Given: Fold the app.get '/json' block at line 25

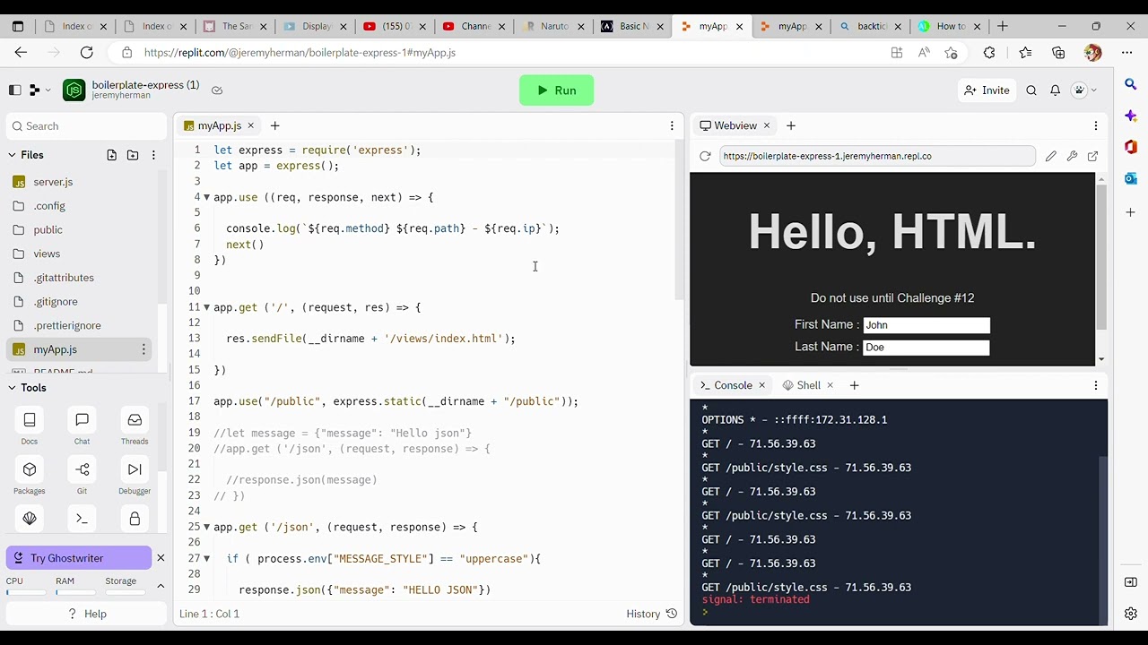Looking at the screenshot, I should 206,527.
